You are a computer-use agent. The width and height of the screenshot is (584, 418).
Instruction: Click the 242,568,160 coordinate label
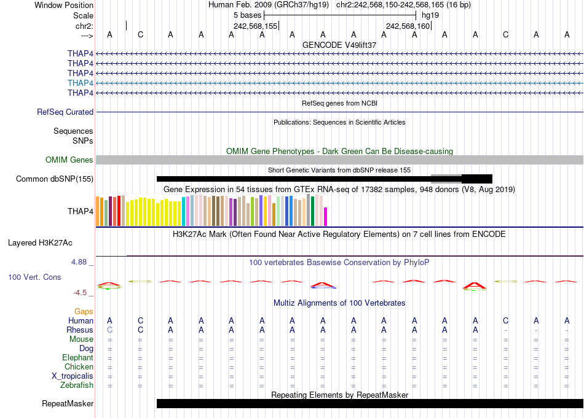[408, 26]
